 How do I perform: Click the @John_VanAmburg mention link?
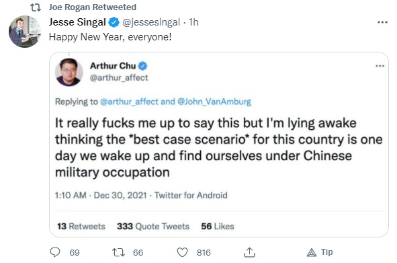(214, 102)
